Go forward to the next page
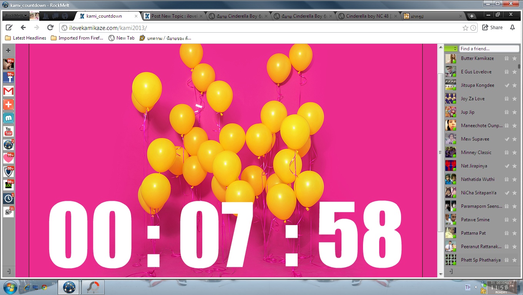 [37, 28]
